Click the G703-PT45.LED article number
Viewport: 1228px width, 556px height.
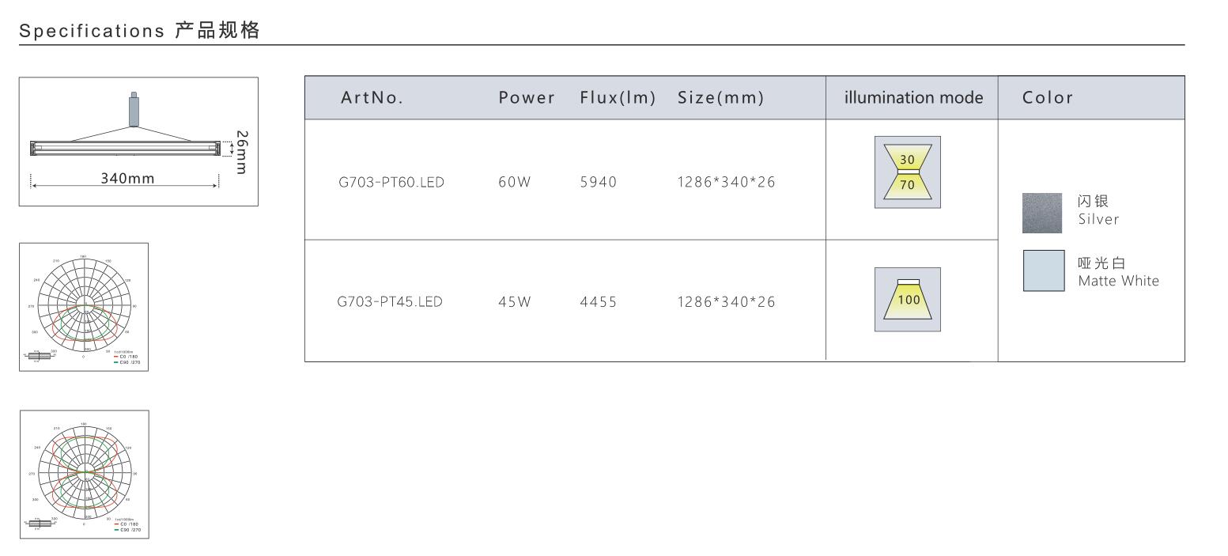[x=390, y=301]
